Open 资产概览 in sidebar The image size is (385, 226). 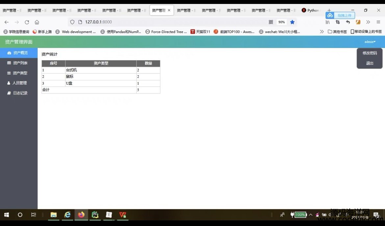19,53
